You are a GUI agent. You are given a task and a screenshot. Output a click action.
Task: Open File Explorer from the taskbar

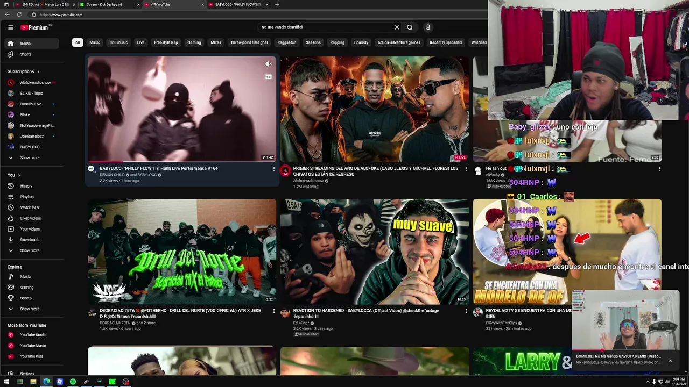pos(33,382)
